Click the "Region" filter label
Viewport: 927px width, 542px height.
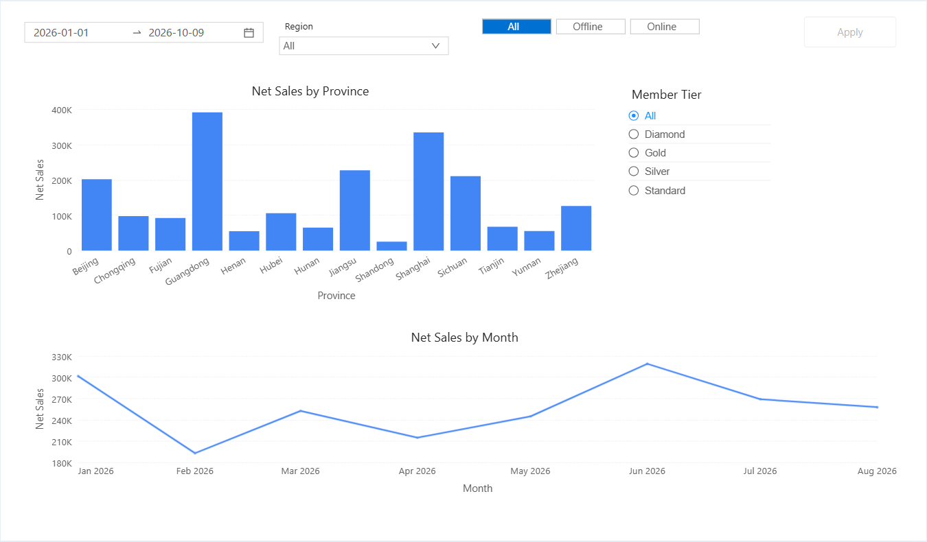(299, 26)
